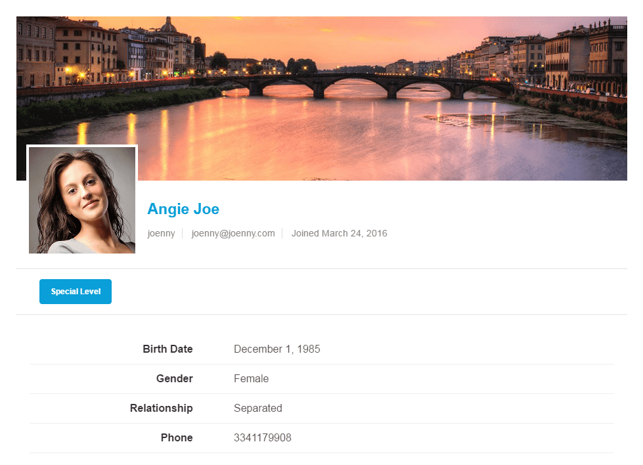Click the profile photo of Angie Joe

(x=82, y=200)
